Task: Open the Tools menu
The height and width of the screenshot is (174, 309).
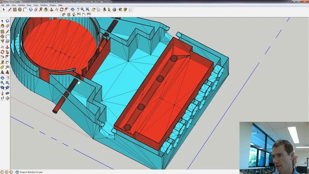Action: tap(36, 5)
